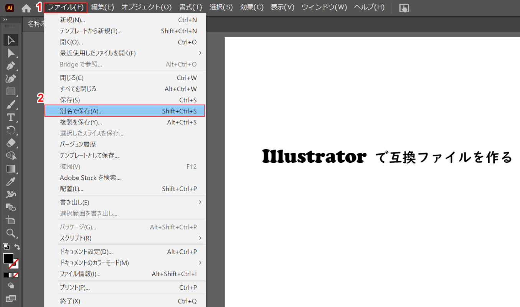Select the Paintbrush tool
Image resolution: width=520 pixels, height=307 pixels.
[11, 104]
